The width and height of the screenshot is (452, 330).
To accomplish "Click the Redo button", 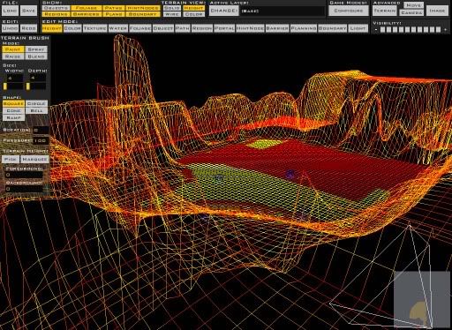I will (28, 28).
